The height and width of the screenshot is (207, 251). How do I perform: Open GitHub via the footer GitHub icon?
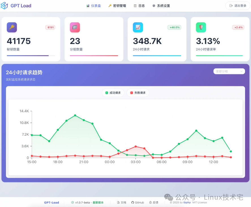(x=132, y=202)
